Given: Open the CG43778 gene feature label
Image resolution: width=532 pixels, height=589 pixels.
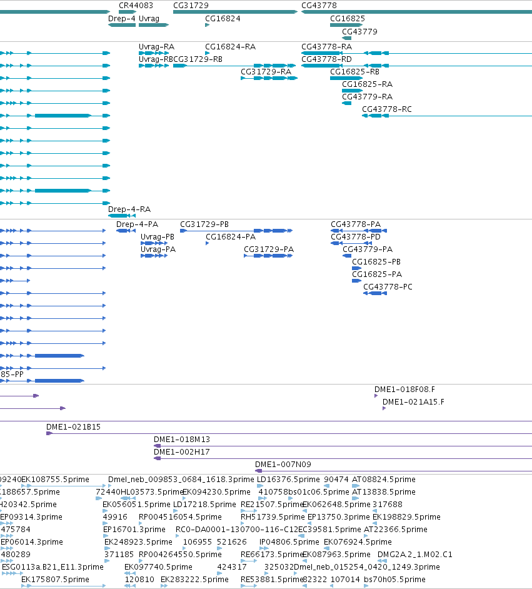Looking at the screenshot, I should click(319, 6).
